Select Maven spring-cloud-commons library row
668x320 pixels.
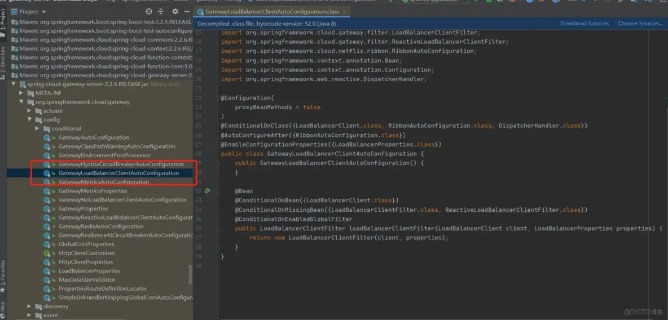[x=102, y=40]
